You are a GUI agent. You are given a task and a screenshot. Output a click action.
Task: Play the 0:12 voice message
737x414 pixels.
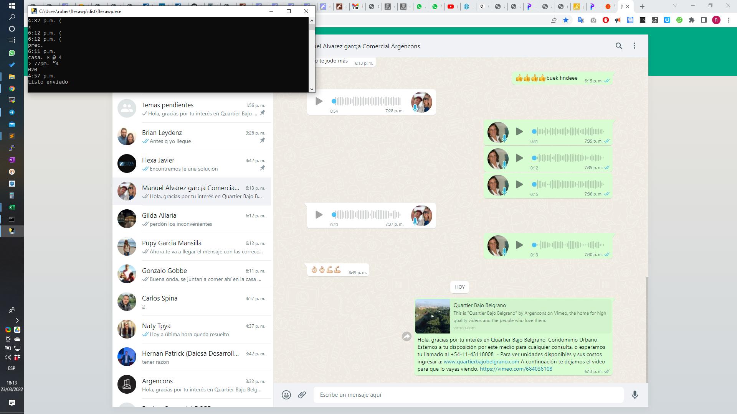(x=519, y=158)
